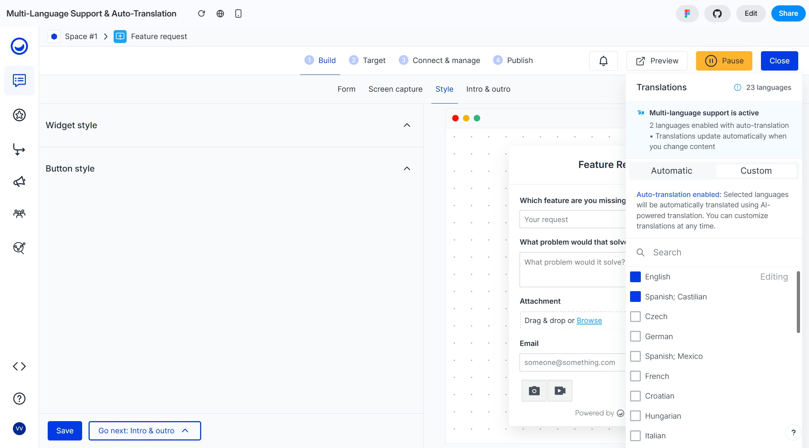The height and width of the screenshot is (448, 809).
Task: Switch to the Custom translations tab
Action: [756, 171]
